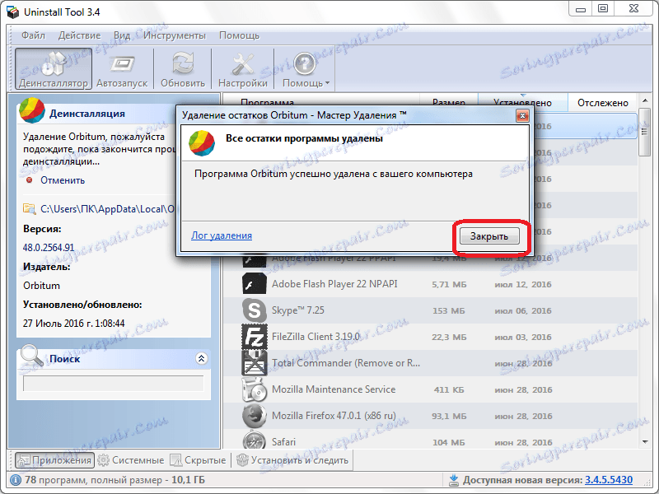Select the Adobe Flash Player 22 NPAPI row
659x494 pixels.
click(x=430, y=284)
